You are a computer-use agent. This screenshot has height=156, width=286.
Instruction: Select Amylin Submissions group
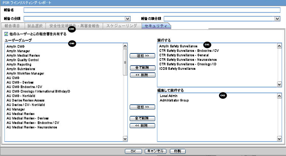tap(21, 69)
